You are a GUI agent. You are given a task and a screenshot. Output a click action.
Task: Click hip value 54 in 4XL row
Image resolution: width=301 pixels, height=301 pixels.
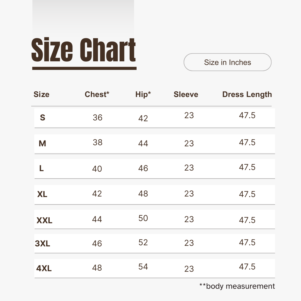click(143, 267)
